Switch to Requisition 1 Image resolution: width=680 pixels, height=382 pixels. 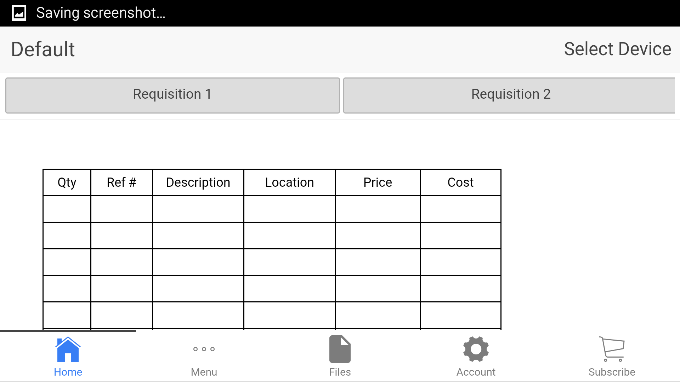point(172,94)
